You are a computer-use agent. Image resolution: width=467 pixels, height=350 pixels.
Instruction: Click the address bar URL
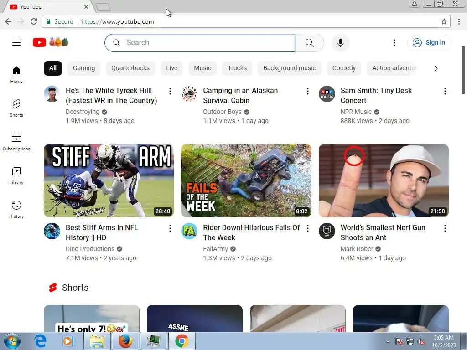tap(117, 21)
